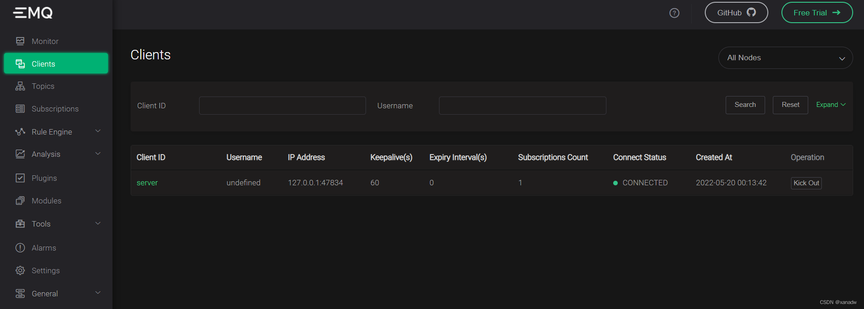Click the Modules sidebar icon
This screenshot has width=864, height=309.
[20, 201]
